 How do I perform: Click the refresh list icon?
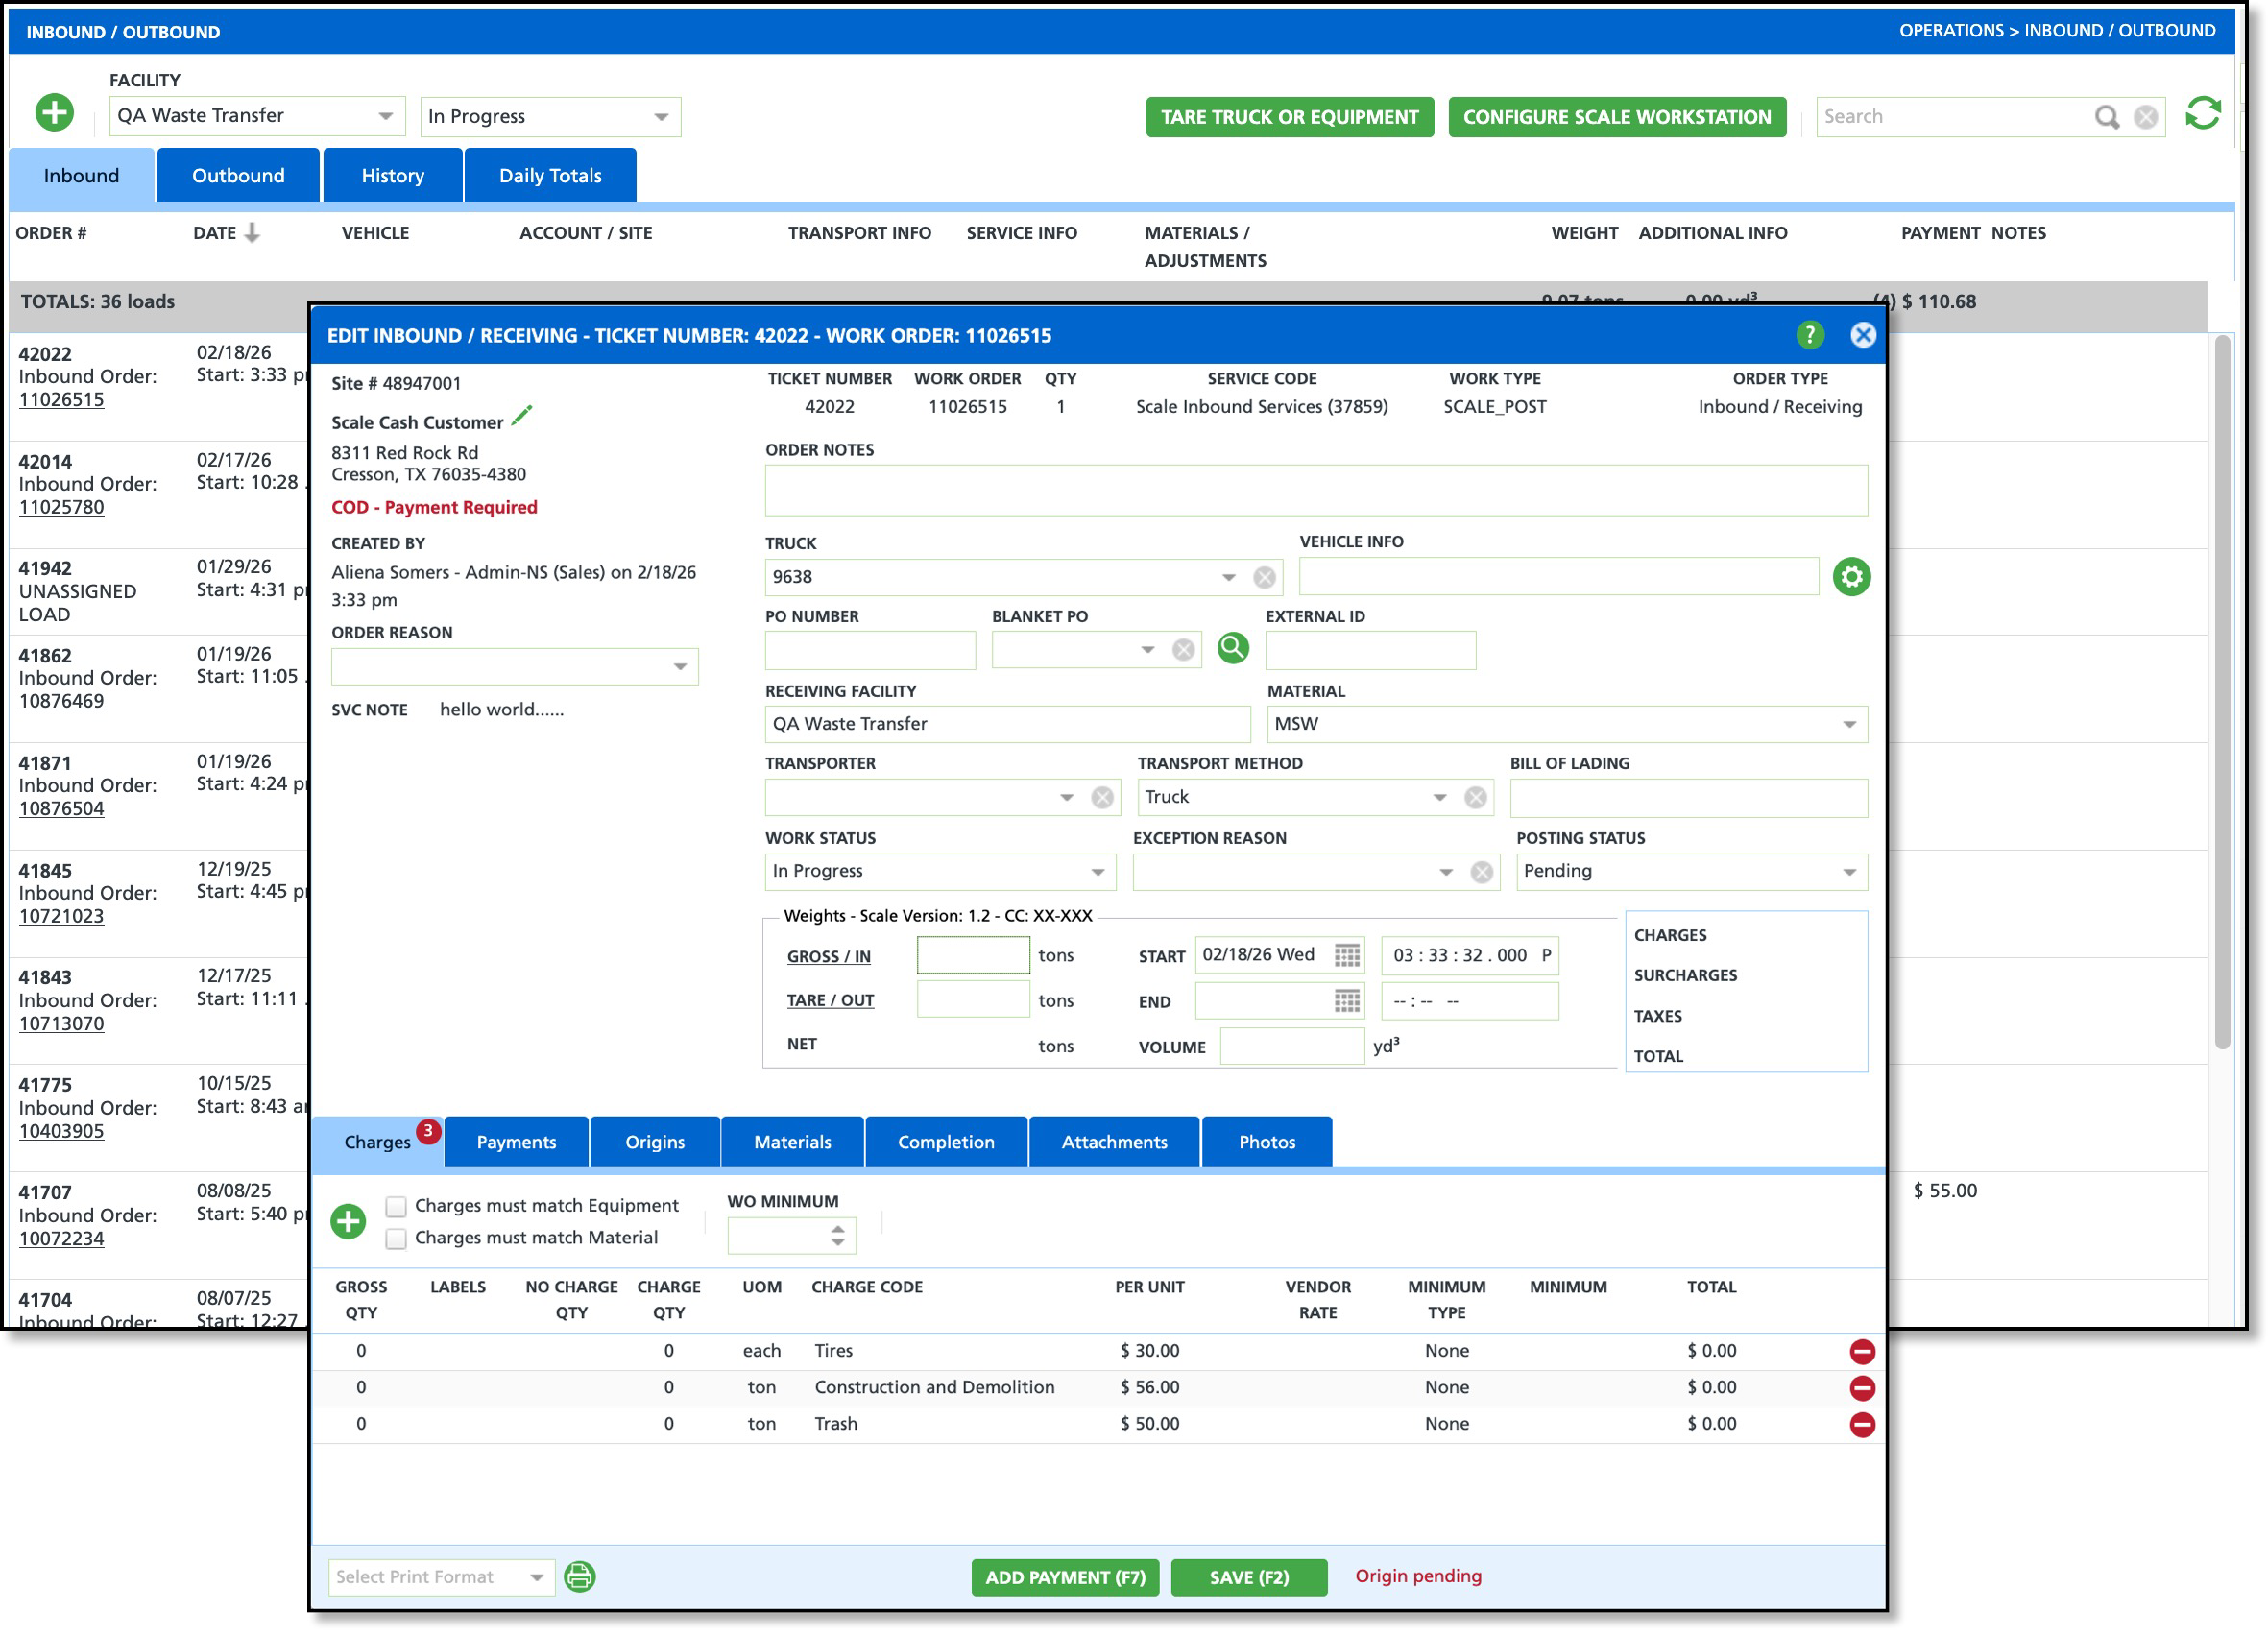pyautogui.click(x=2202, y=114)
